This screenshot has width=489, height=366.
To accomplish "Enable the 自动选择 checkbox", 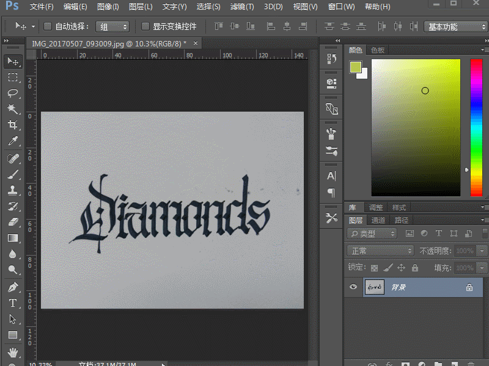I will coord(48,27).
